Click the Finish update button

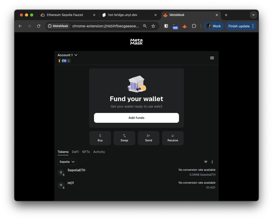238,26
